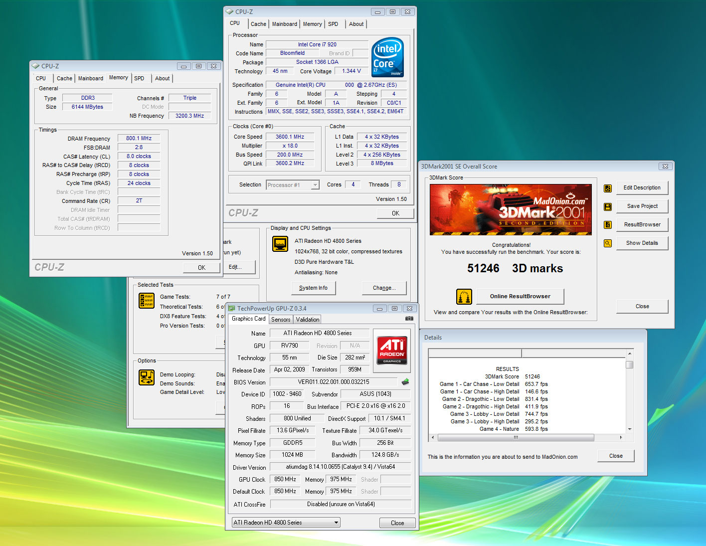This screenshot has height=546, width=706.
Task: Click OK in the CPU-Z CPU window
Action: (x=395, y=213)
